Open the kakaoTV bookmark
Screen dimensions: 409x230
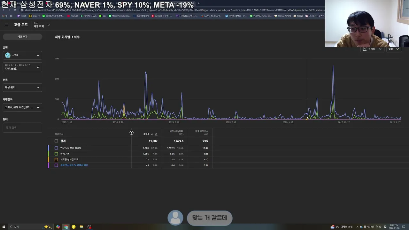coord(35,16)
